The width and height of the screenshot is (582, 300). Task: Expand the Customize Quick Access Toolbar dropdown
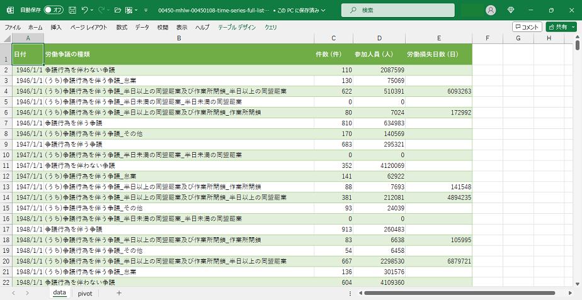click(x=146, y=10)
